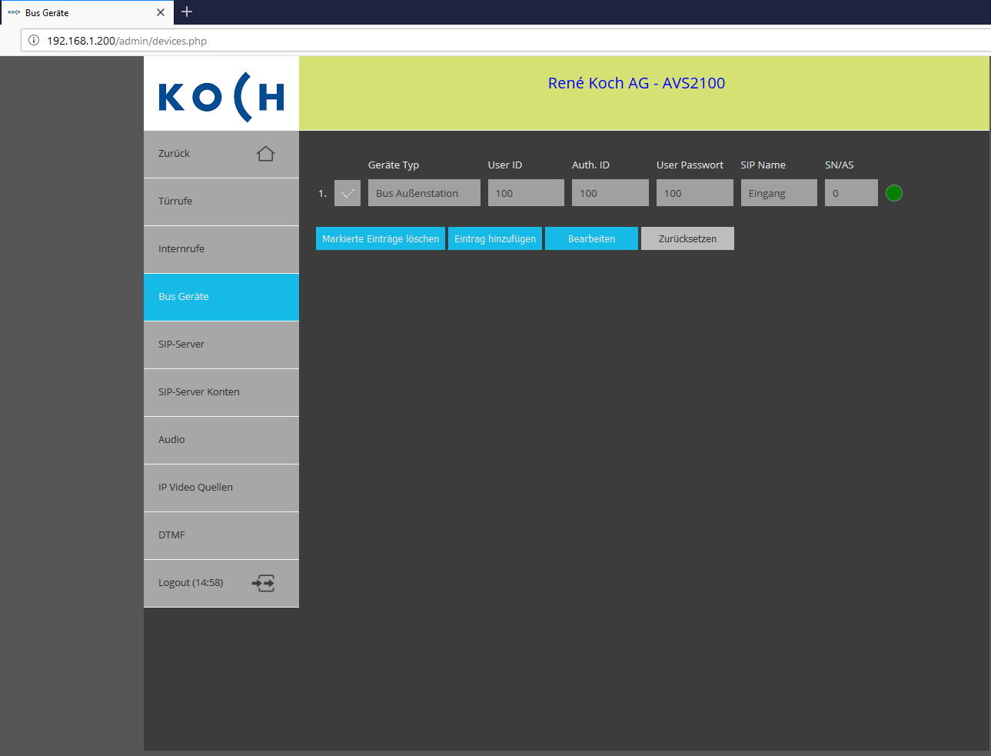
Task: Click the Geräte Typ field Bus Außenstation
Action: pos(424,193)
